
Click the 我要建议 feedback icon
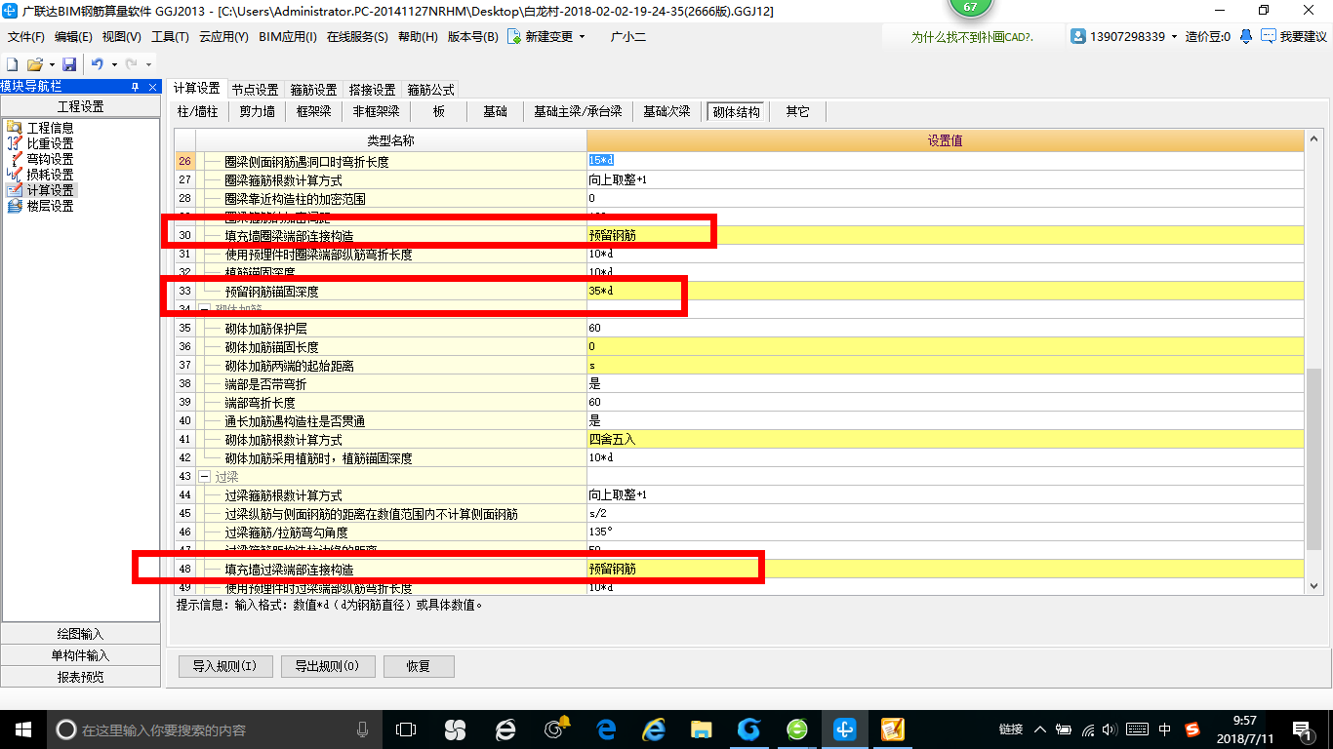coord(1268,36)
